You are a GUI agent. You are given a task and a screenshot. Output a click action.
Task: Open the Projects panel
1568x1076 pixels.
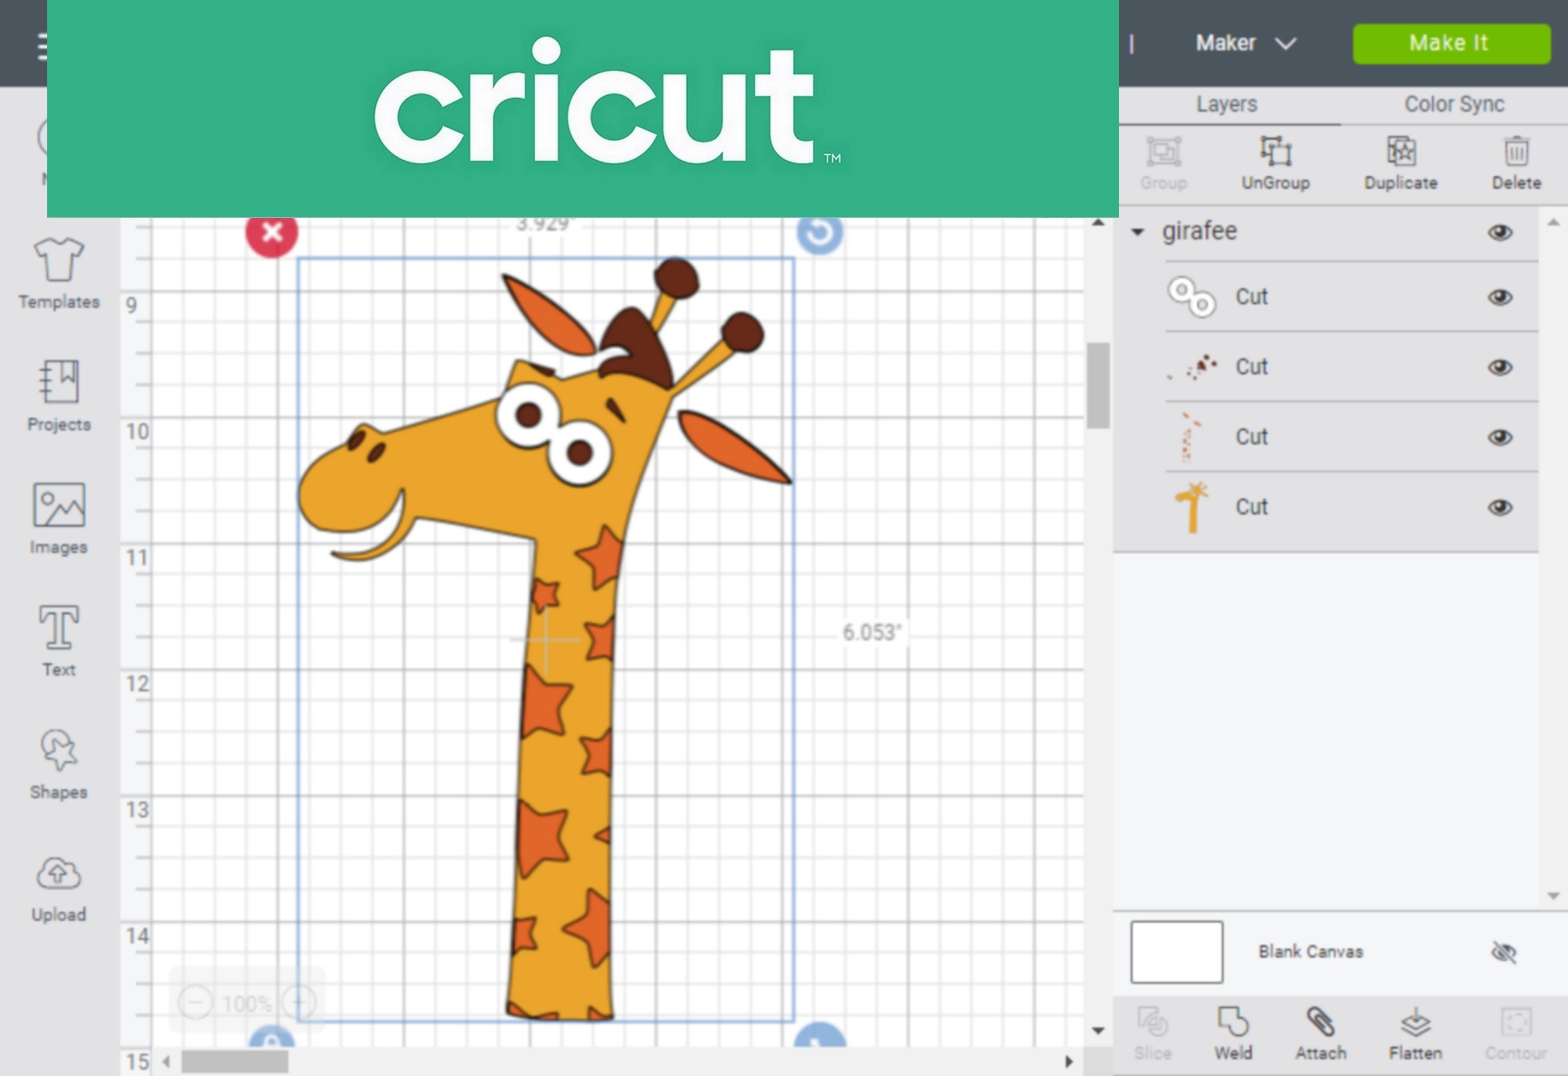(x=59, y=395)
